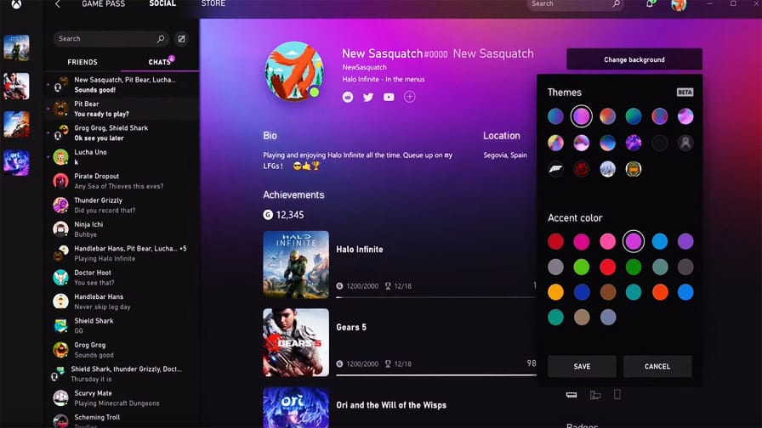
Task: Open the Reddit link on the profile
Action: click(348, 97)
